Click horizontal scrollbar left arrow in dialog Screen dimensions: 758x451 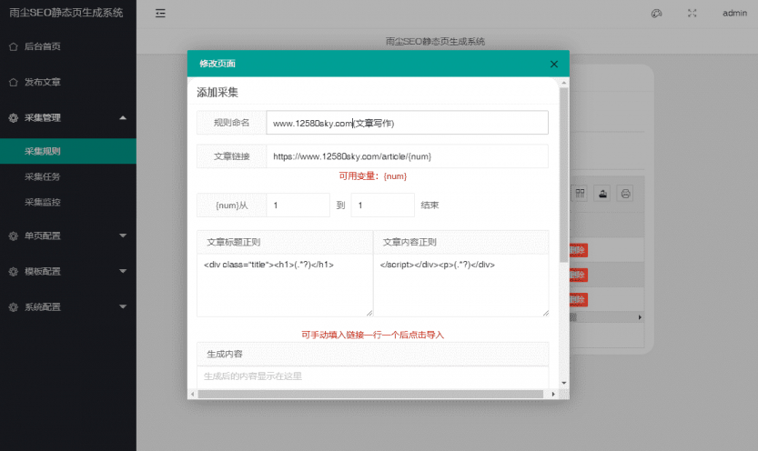pyautogui.click(x=192, y=394)
